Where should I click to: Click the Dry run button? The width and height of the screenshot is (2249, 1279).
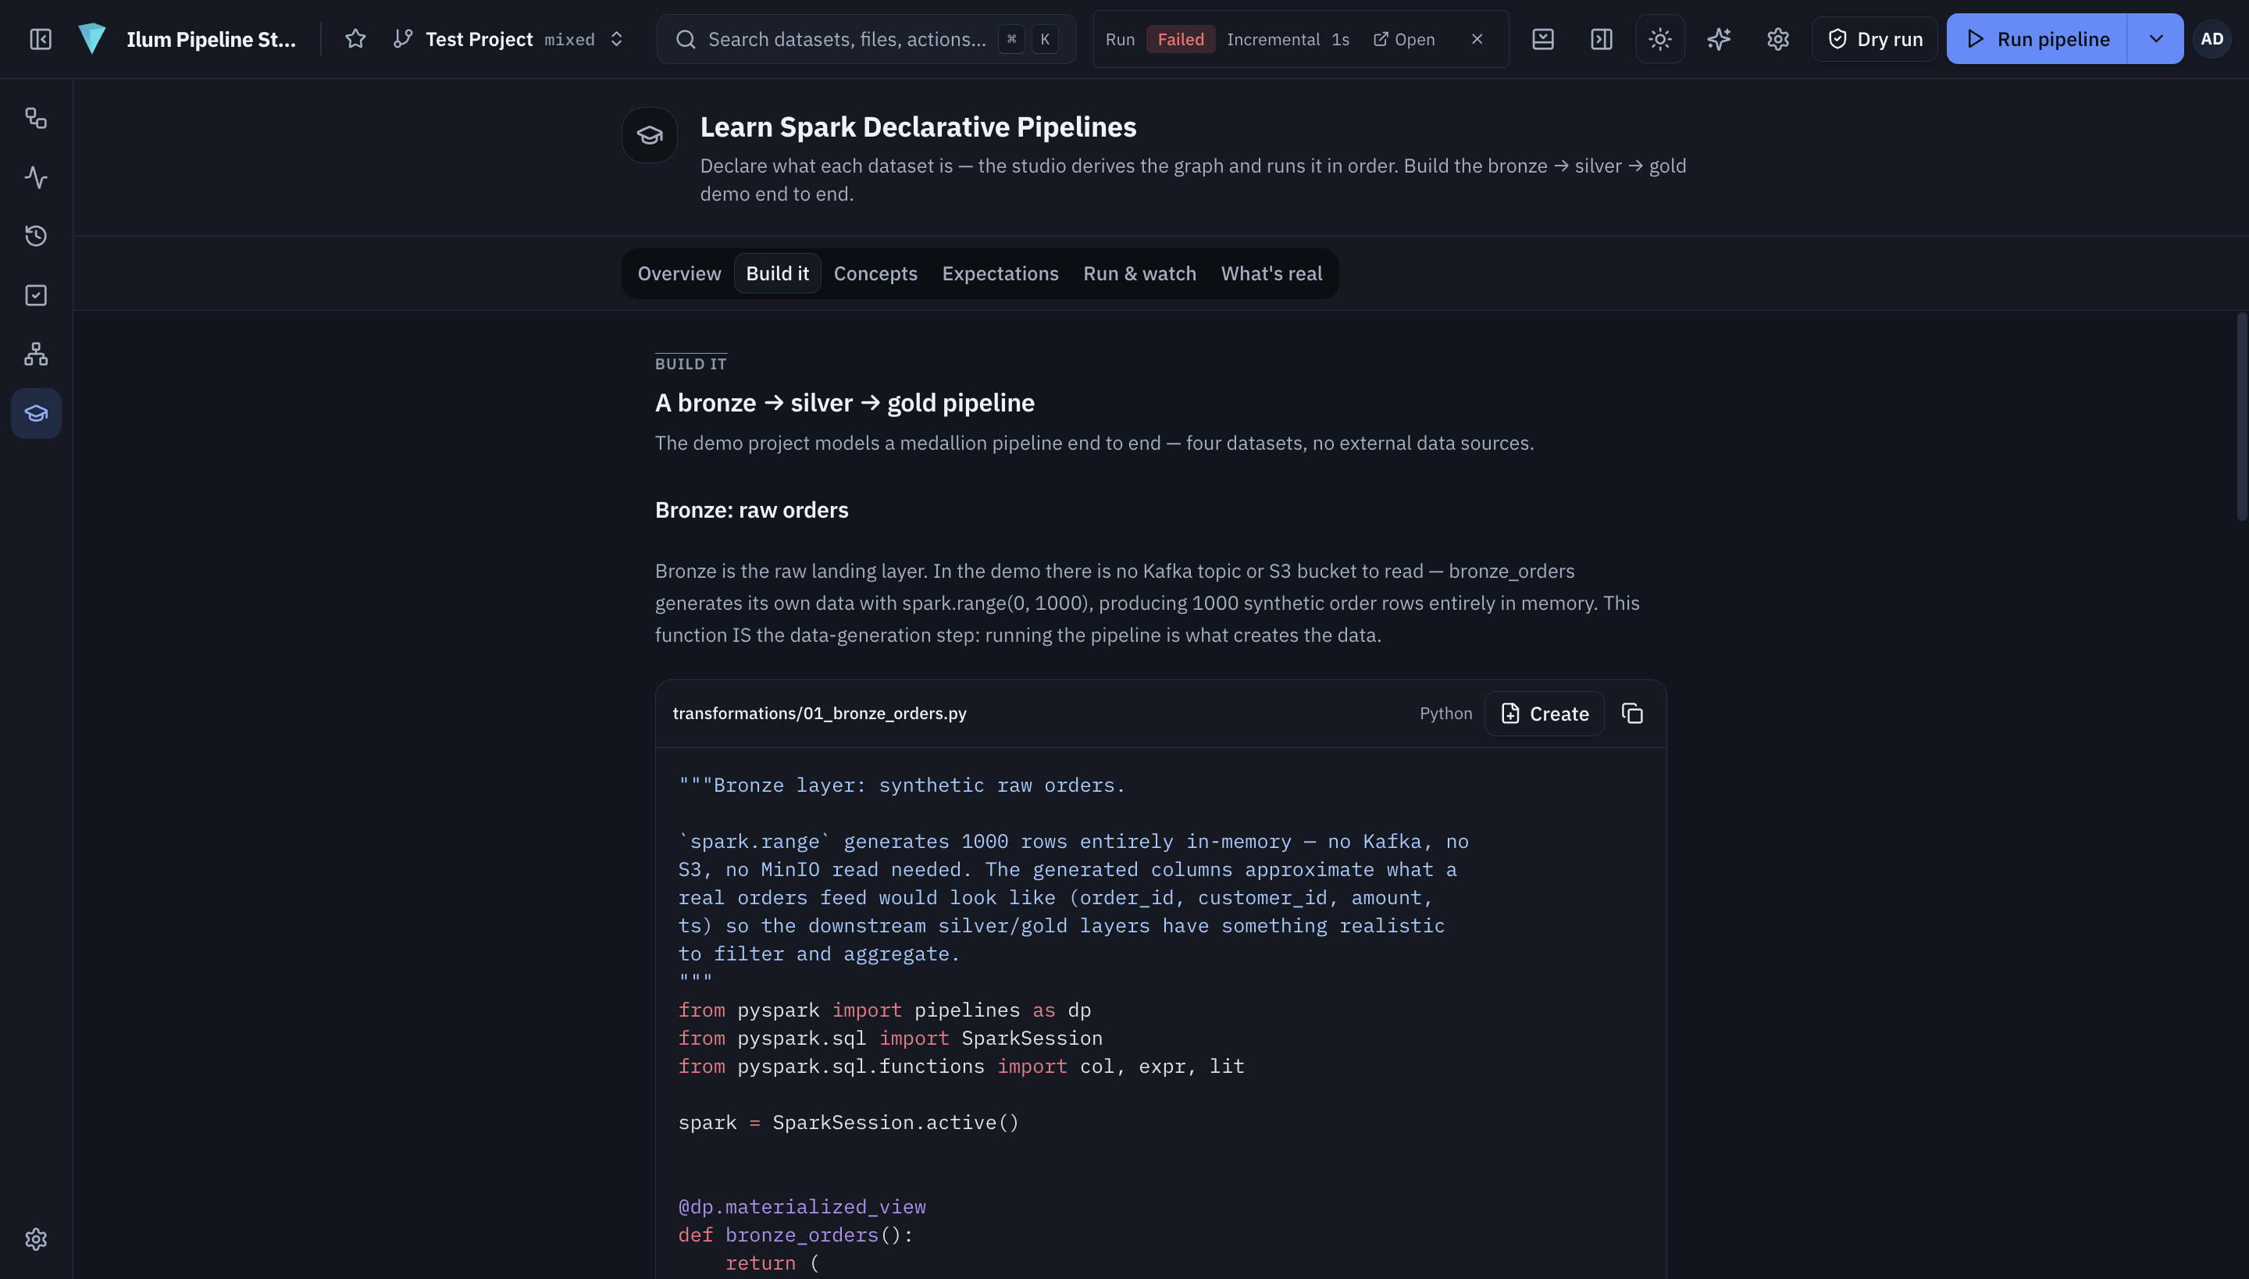click(x=1875, y=40)
